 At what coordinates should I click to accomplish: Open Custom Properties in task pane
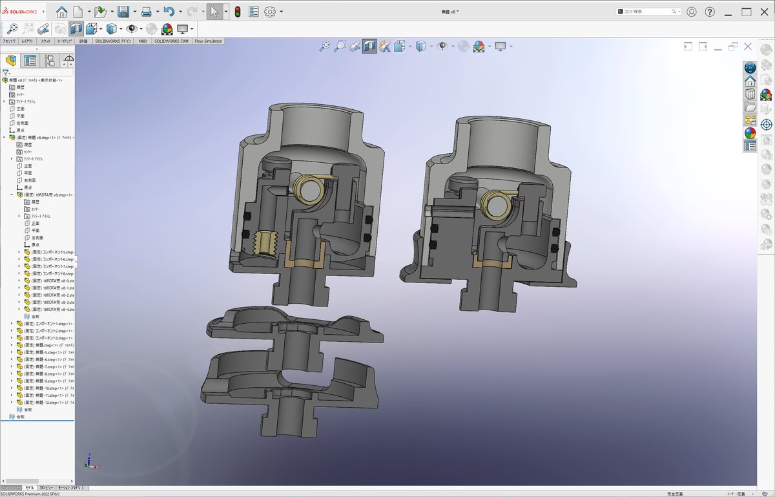tap(750, 146)
